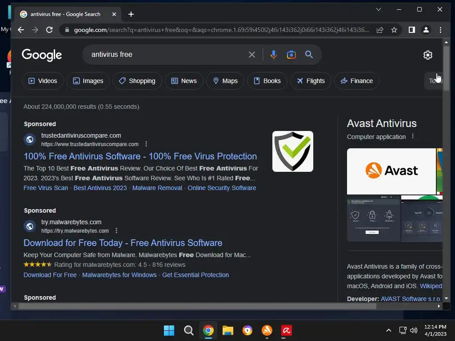
Task: Bookmark this page with the star
Action: click(394, 30)
